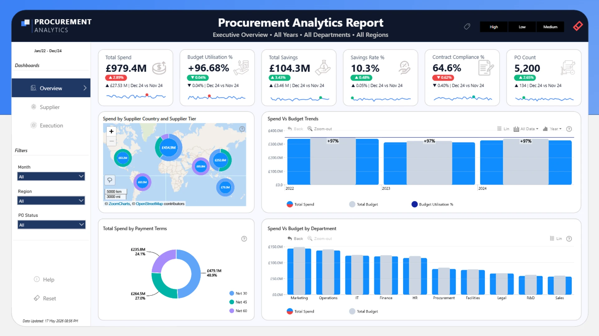The image size is (599, 336).
Task: Zoom out on the map with minus
Action: click(x=111, y=141)
